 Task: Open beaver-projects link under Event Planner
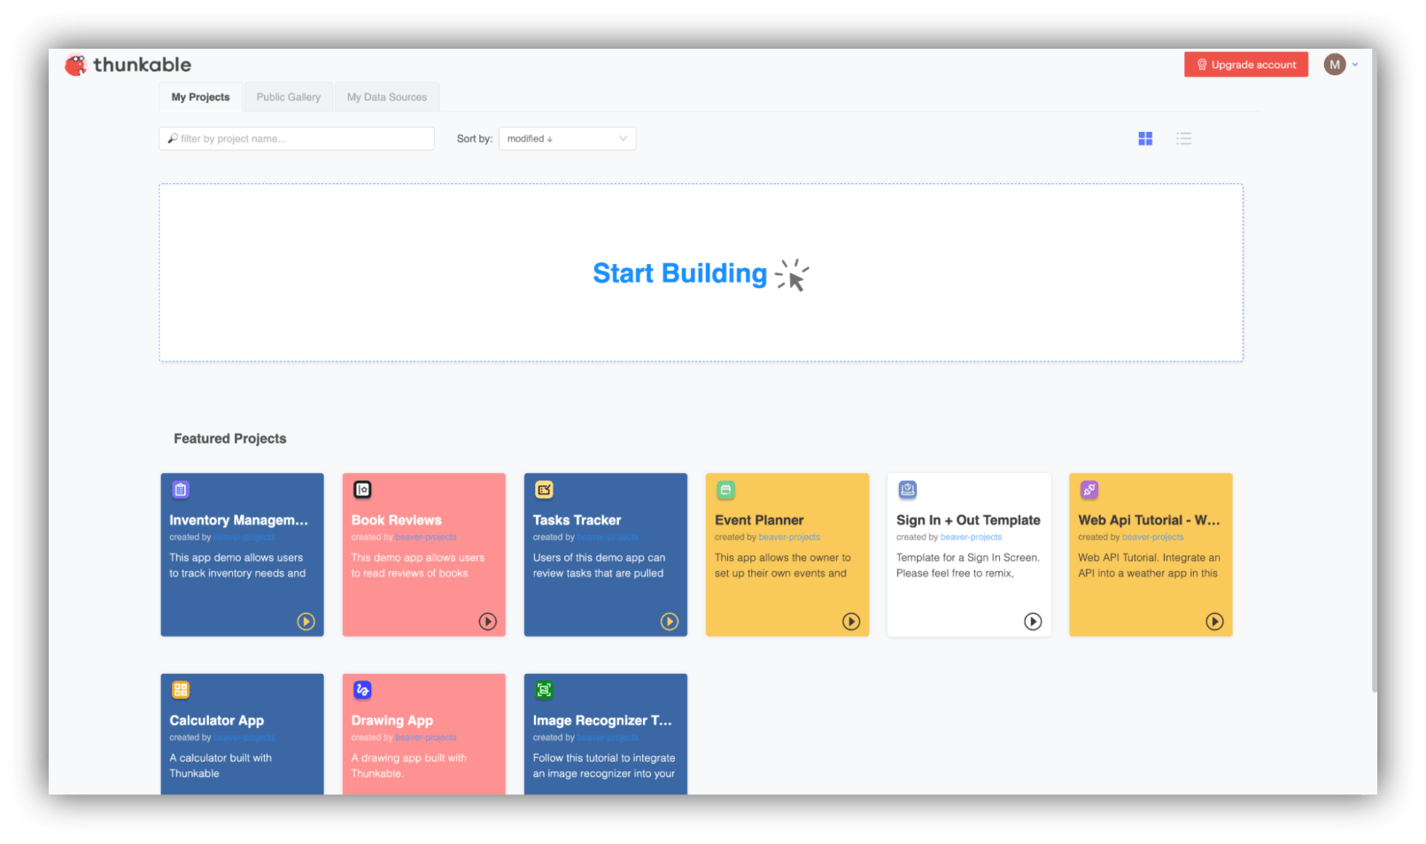(x=789, y=538)
